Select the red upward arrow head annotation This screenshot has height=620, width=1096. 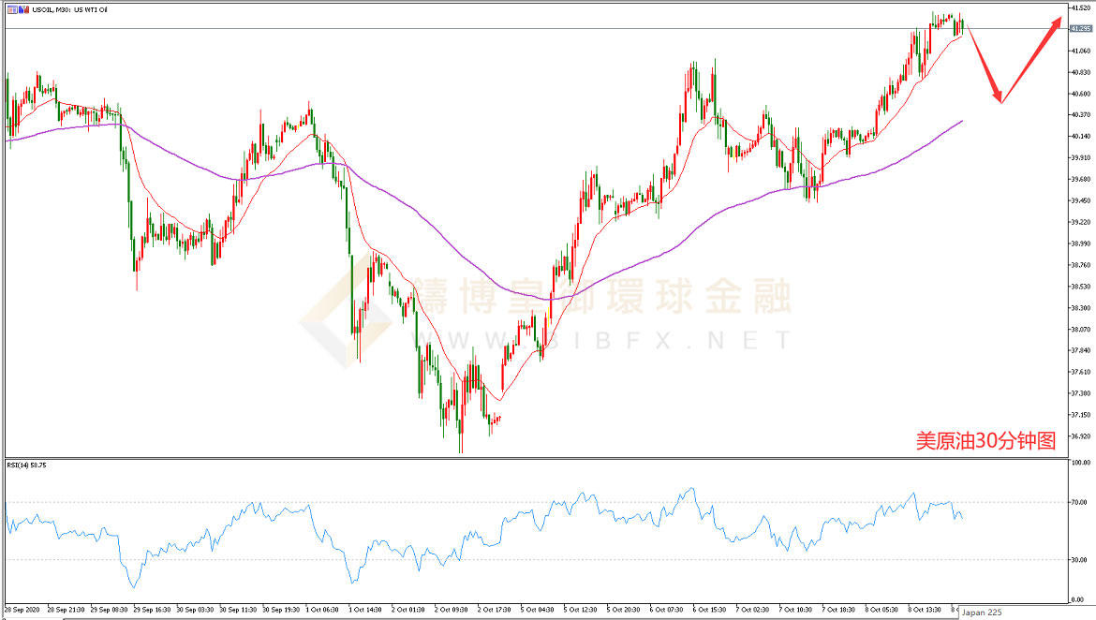tap(1057, 23)
